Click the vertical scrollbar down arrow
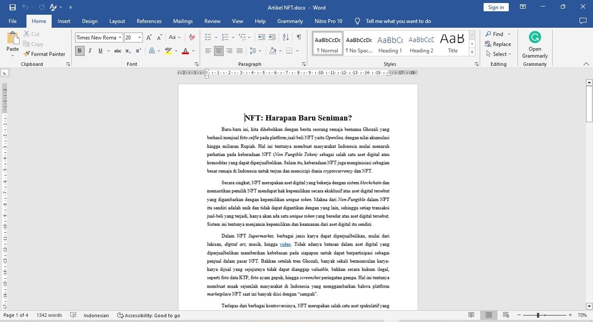The width and height of the screenshot is (593, 322). (x=589, y=306)
